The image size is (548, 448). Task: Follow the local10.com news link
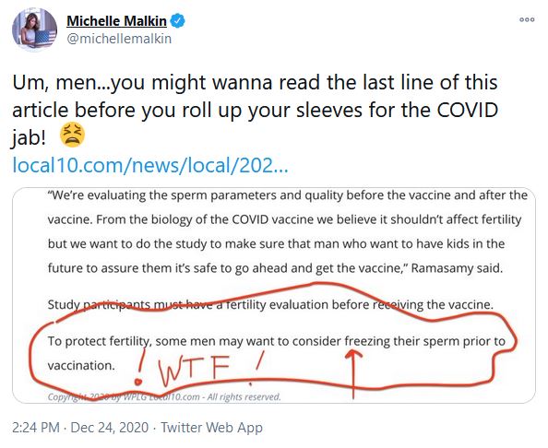150,165
